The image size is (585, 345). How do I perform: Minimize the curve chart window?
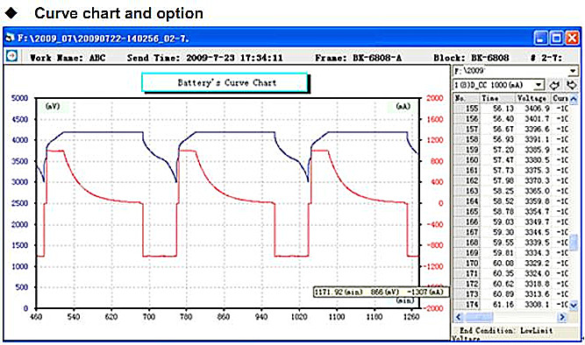point(540,38)
